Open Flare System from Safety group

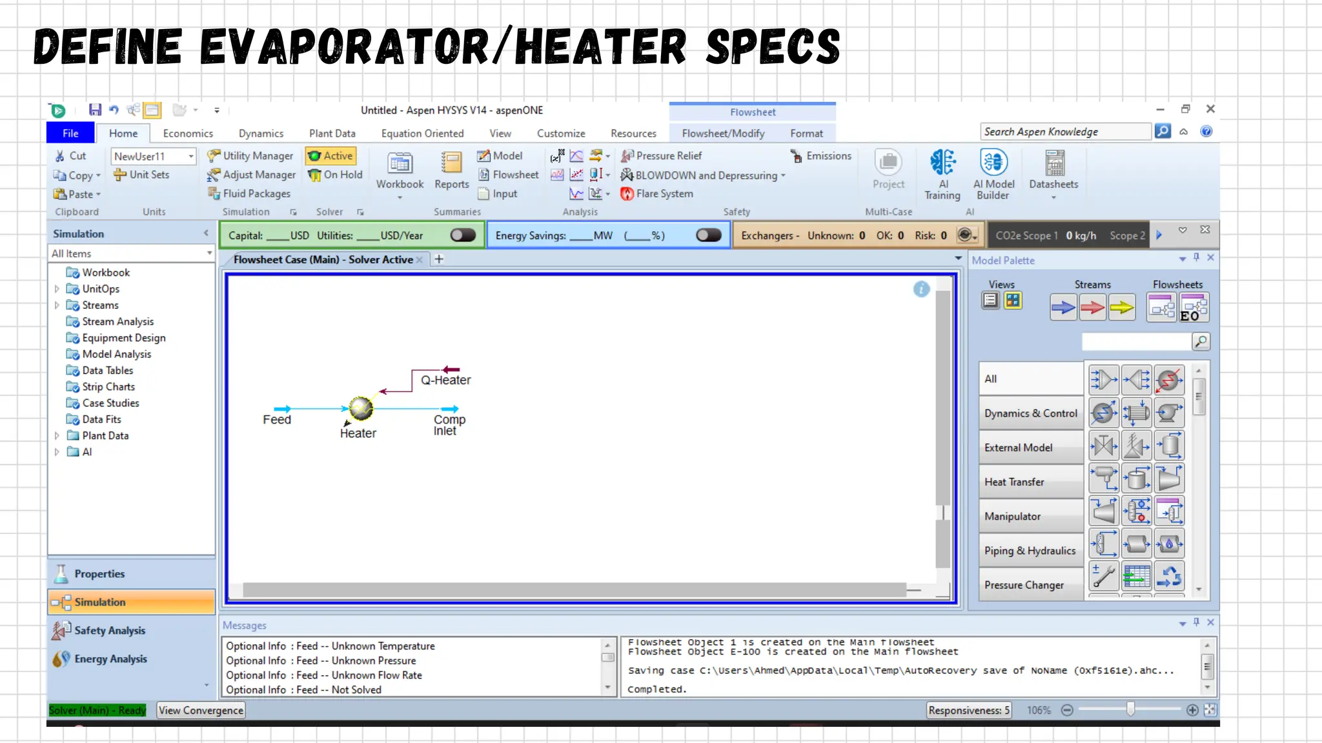[x=656, y=193]
